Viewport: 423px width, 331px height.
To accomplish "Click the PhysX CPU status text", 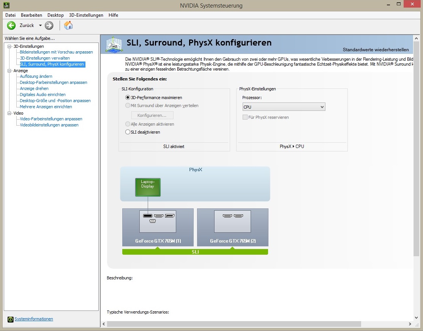I will pyautogui.click(x=292, y=147).
